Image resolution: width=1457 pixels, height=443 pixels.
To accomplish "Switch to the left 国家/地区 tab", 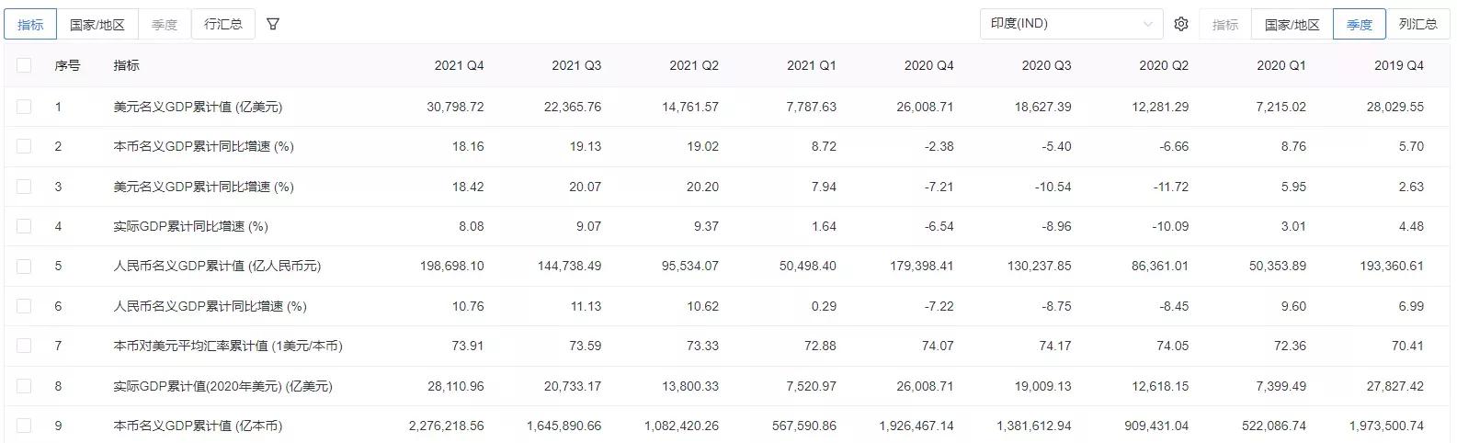I will 97,24.
